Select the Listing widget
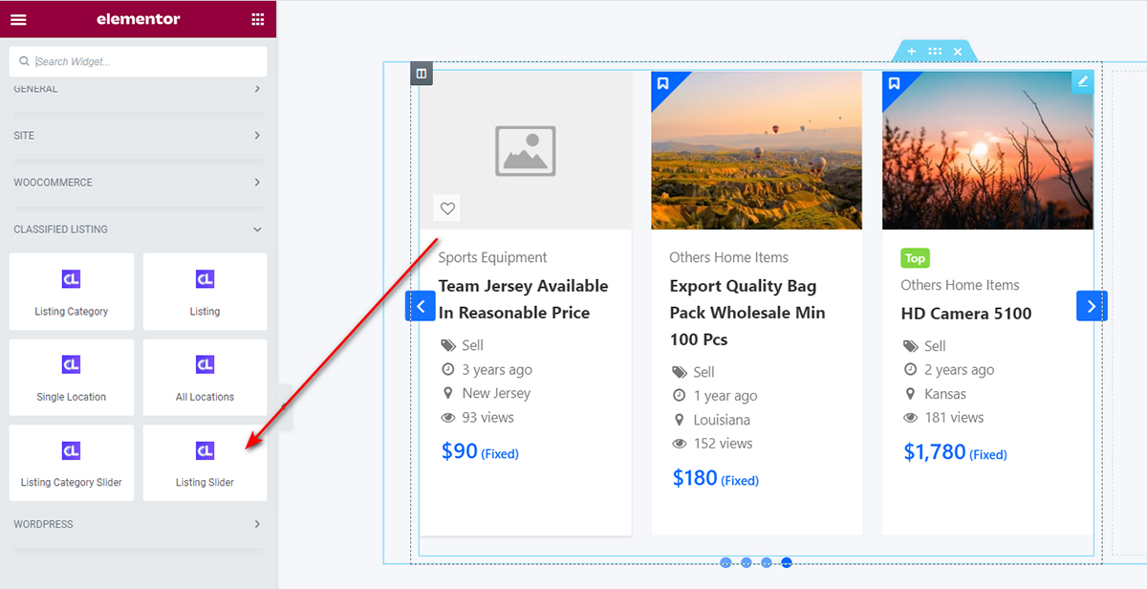 (206, 292)
